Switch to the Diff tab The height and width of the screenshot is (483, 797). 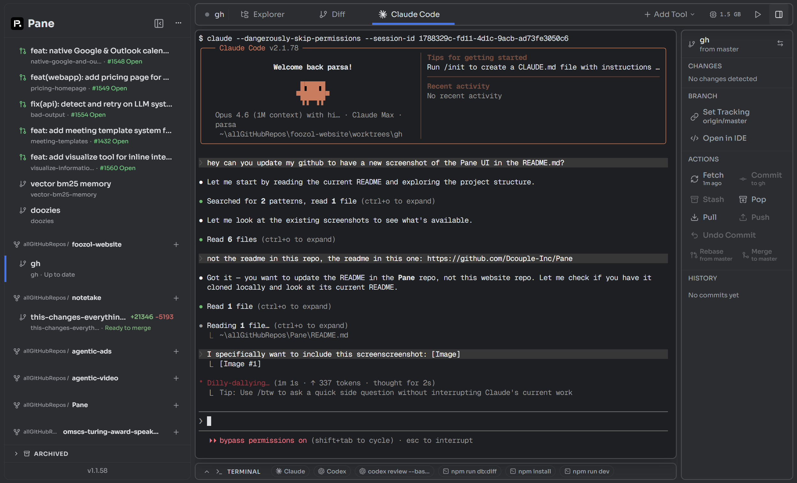coord(332,14)
